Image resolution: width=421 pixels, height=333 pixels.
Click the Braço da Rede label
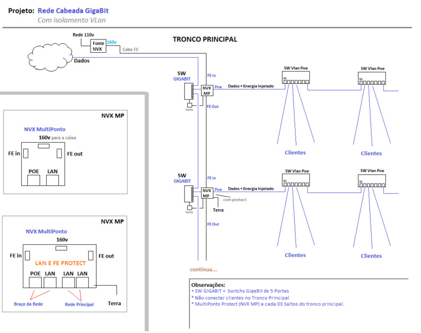click(x=28, y=304)
